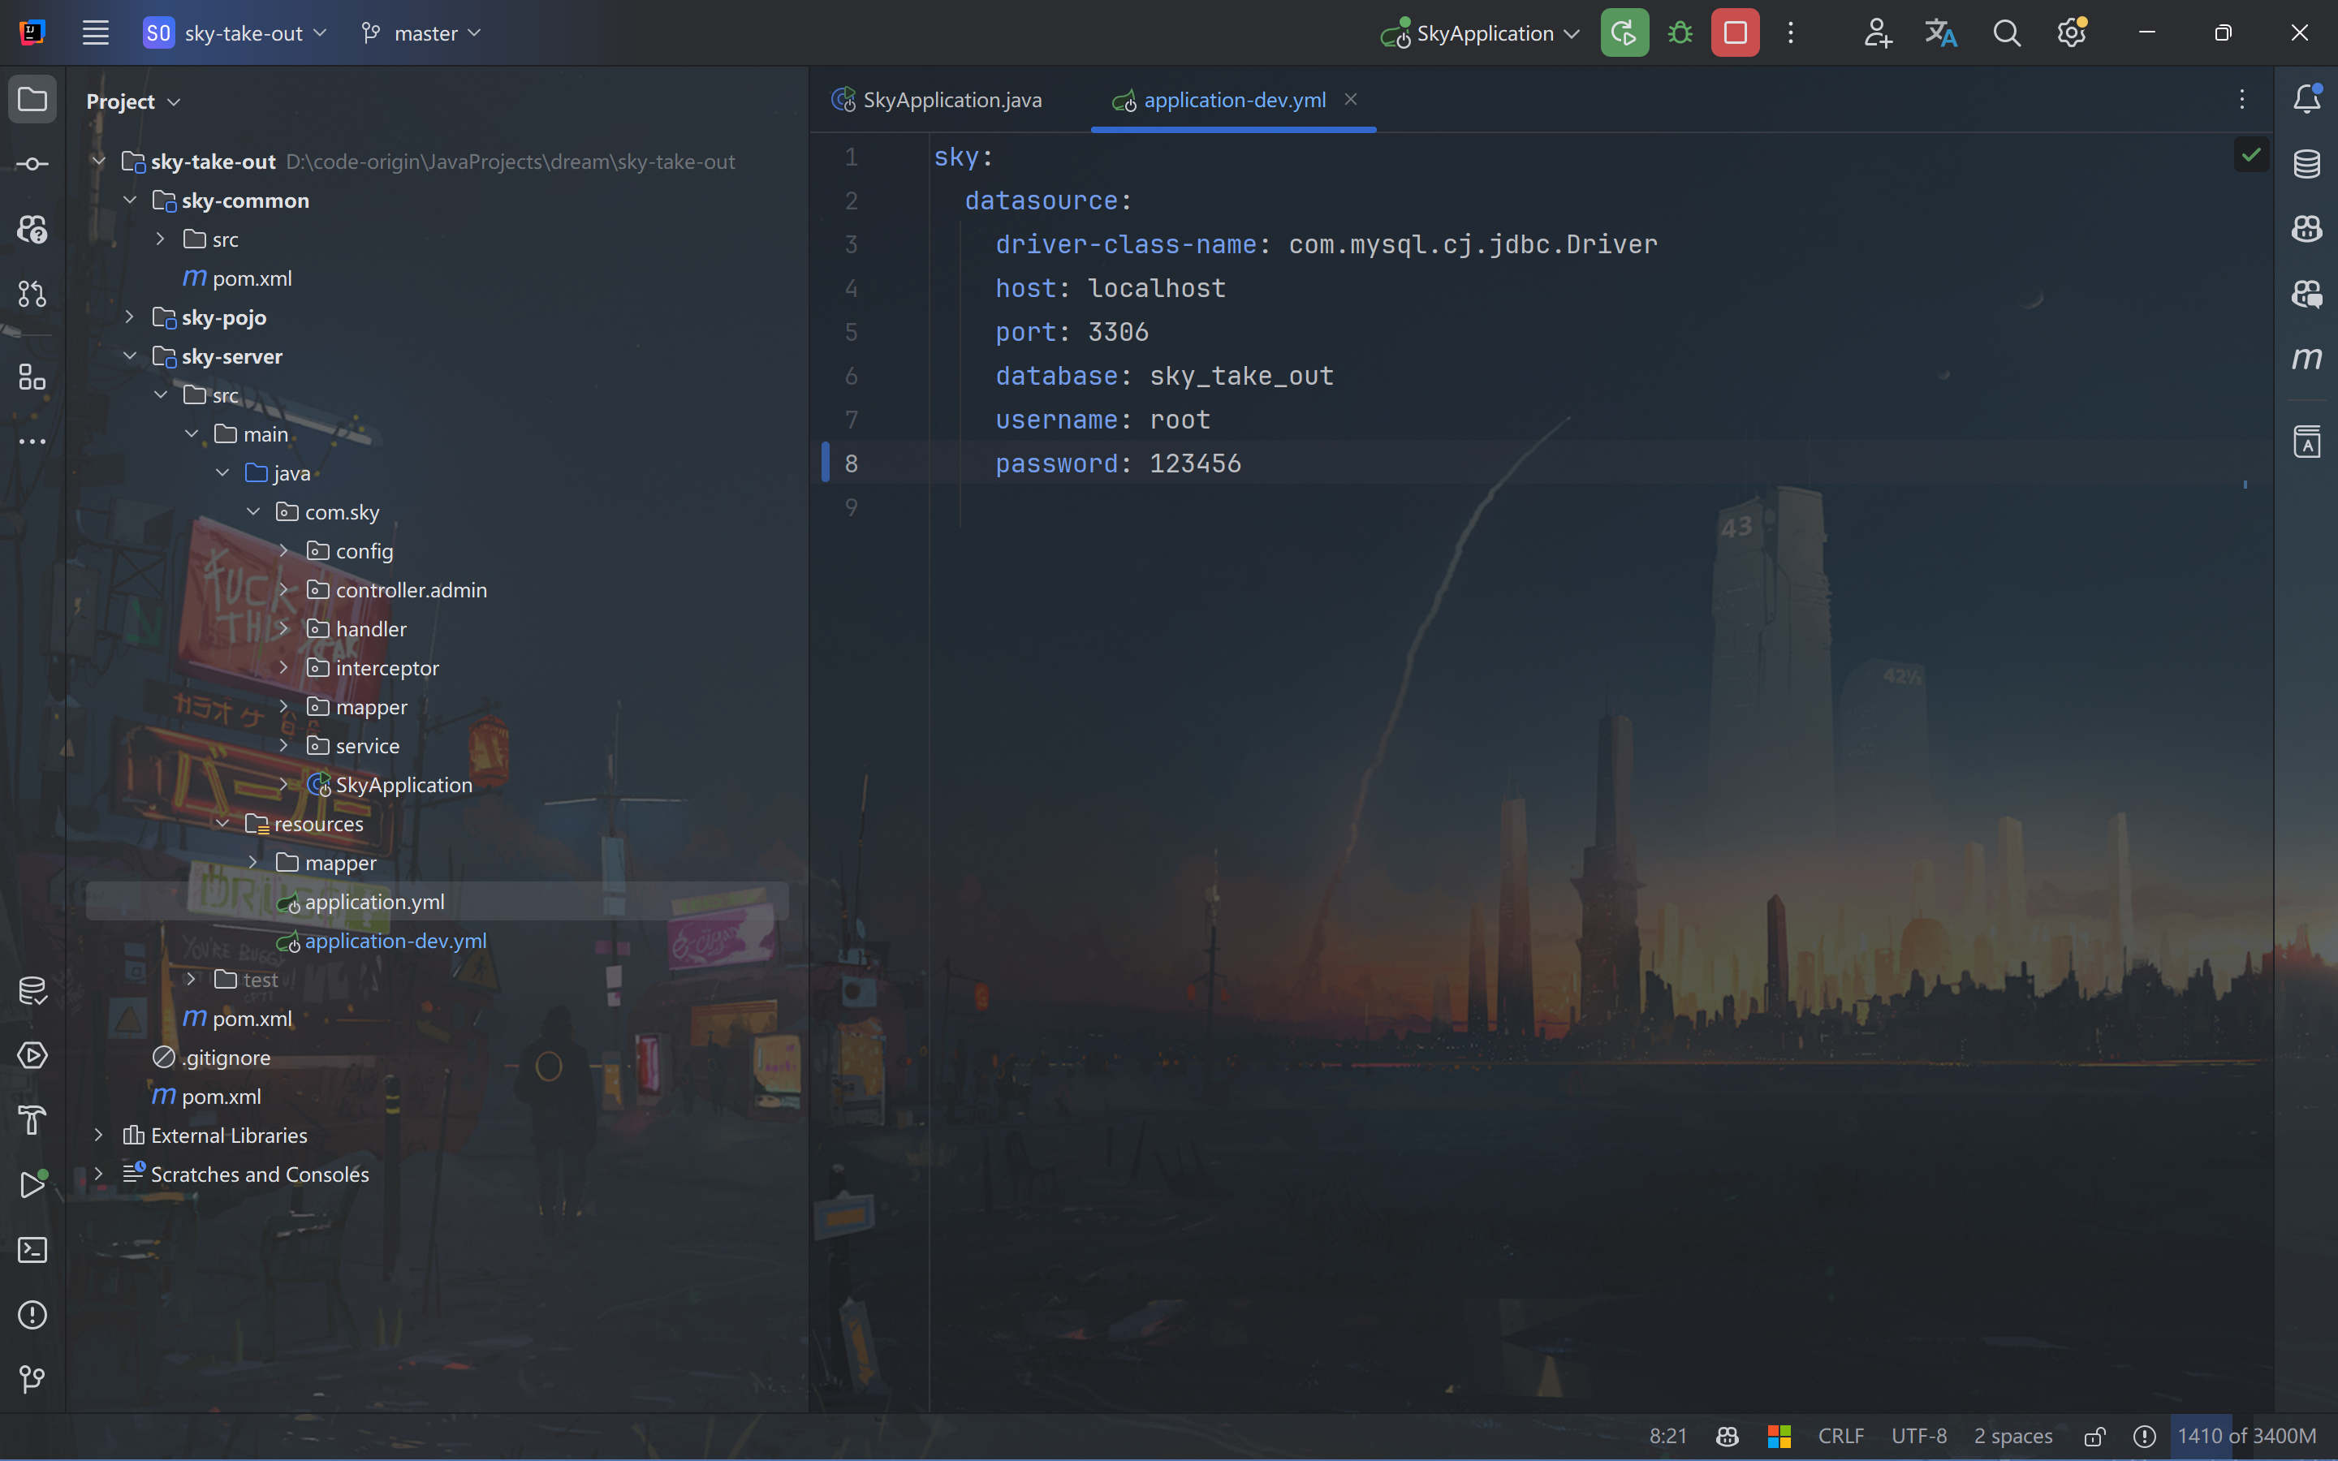Screen dimensions: 2338x1461
Task: Open the Git version control tool window
Action: click(x=32, y=1379)
